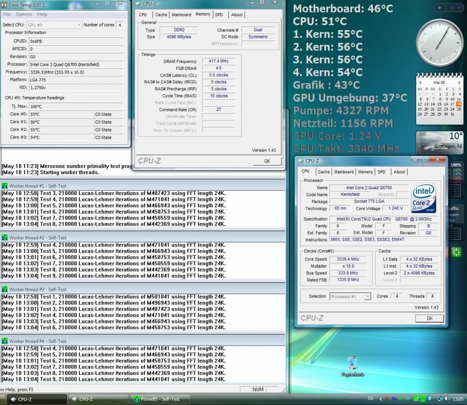467x405 pixels.
Task: Click the Core Temp window title icon
Action: click(4, 5)
